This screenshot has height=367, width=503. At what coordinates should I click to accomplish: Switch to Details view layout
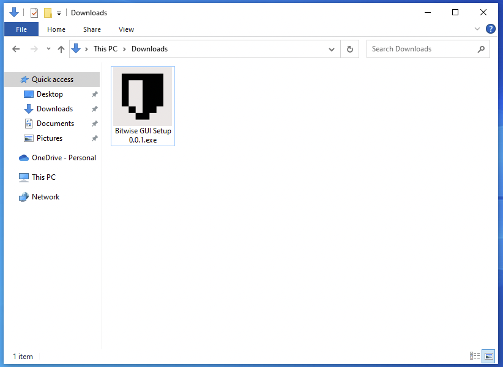pyautogui.click(x=475, y=356)
